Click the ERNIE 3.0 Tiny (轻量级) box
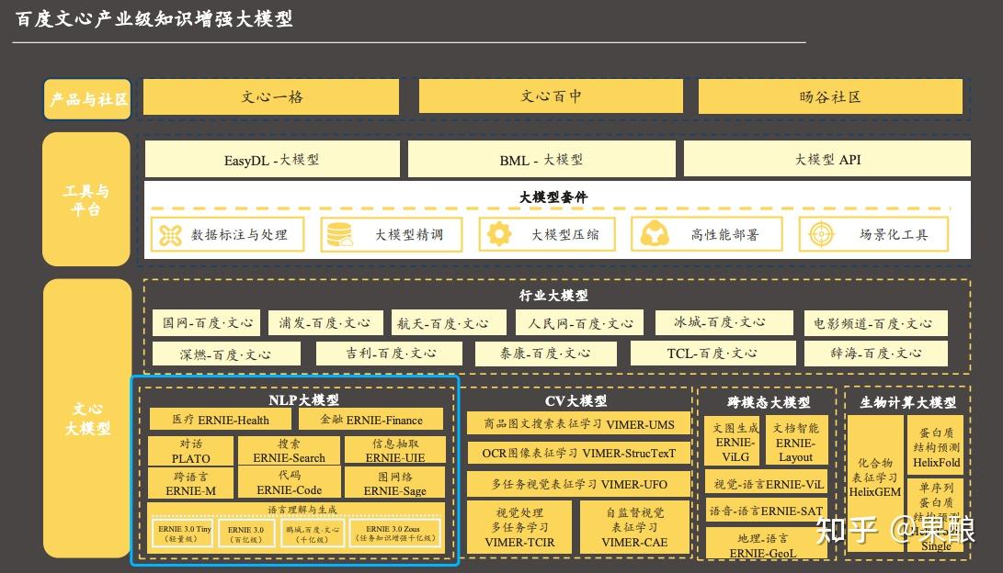The image size is (1003, 573). click(x=184, y=534)
